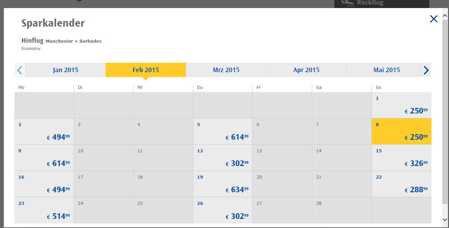Image resolution: width=449 pixels, height=228 pixels.
Task: Switch to the Jan 2015 tab
Action: click(66, 70)
